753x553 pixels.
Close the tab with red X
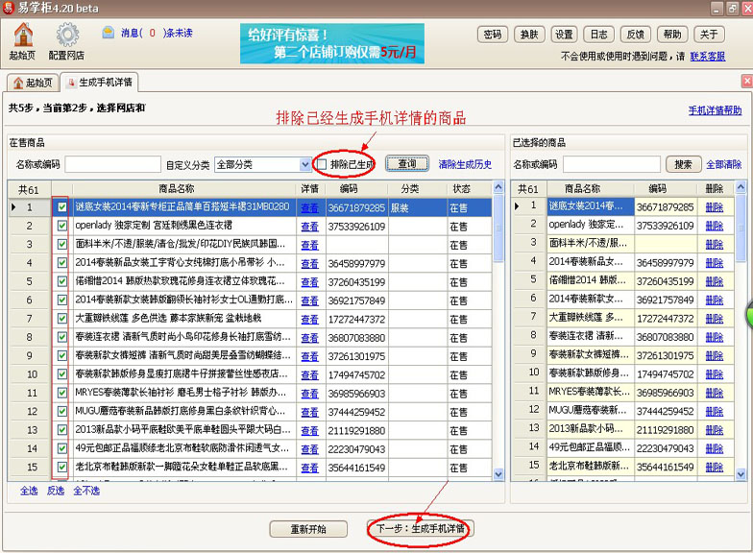pos(747,81)
